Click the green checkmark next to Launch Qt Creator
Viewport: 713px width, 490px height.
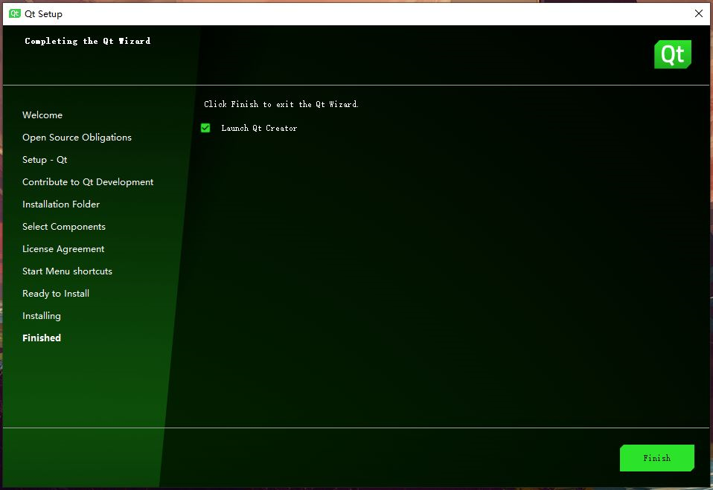click(205, 128)
